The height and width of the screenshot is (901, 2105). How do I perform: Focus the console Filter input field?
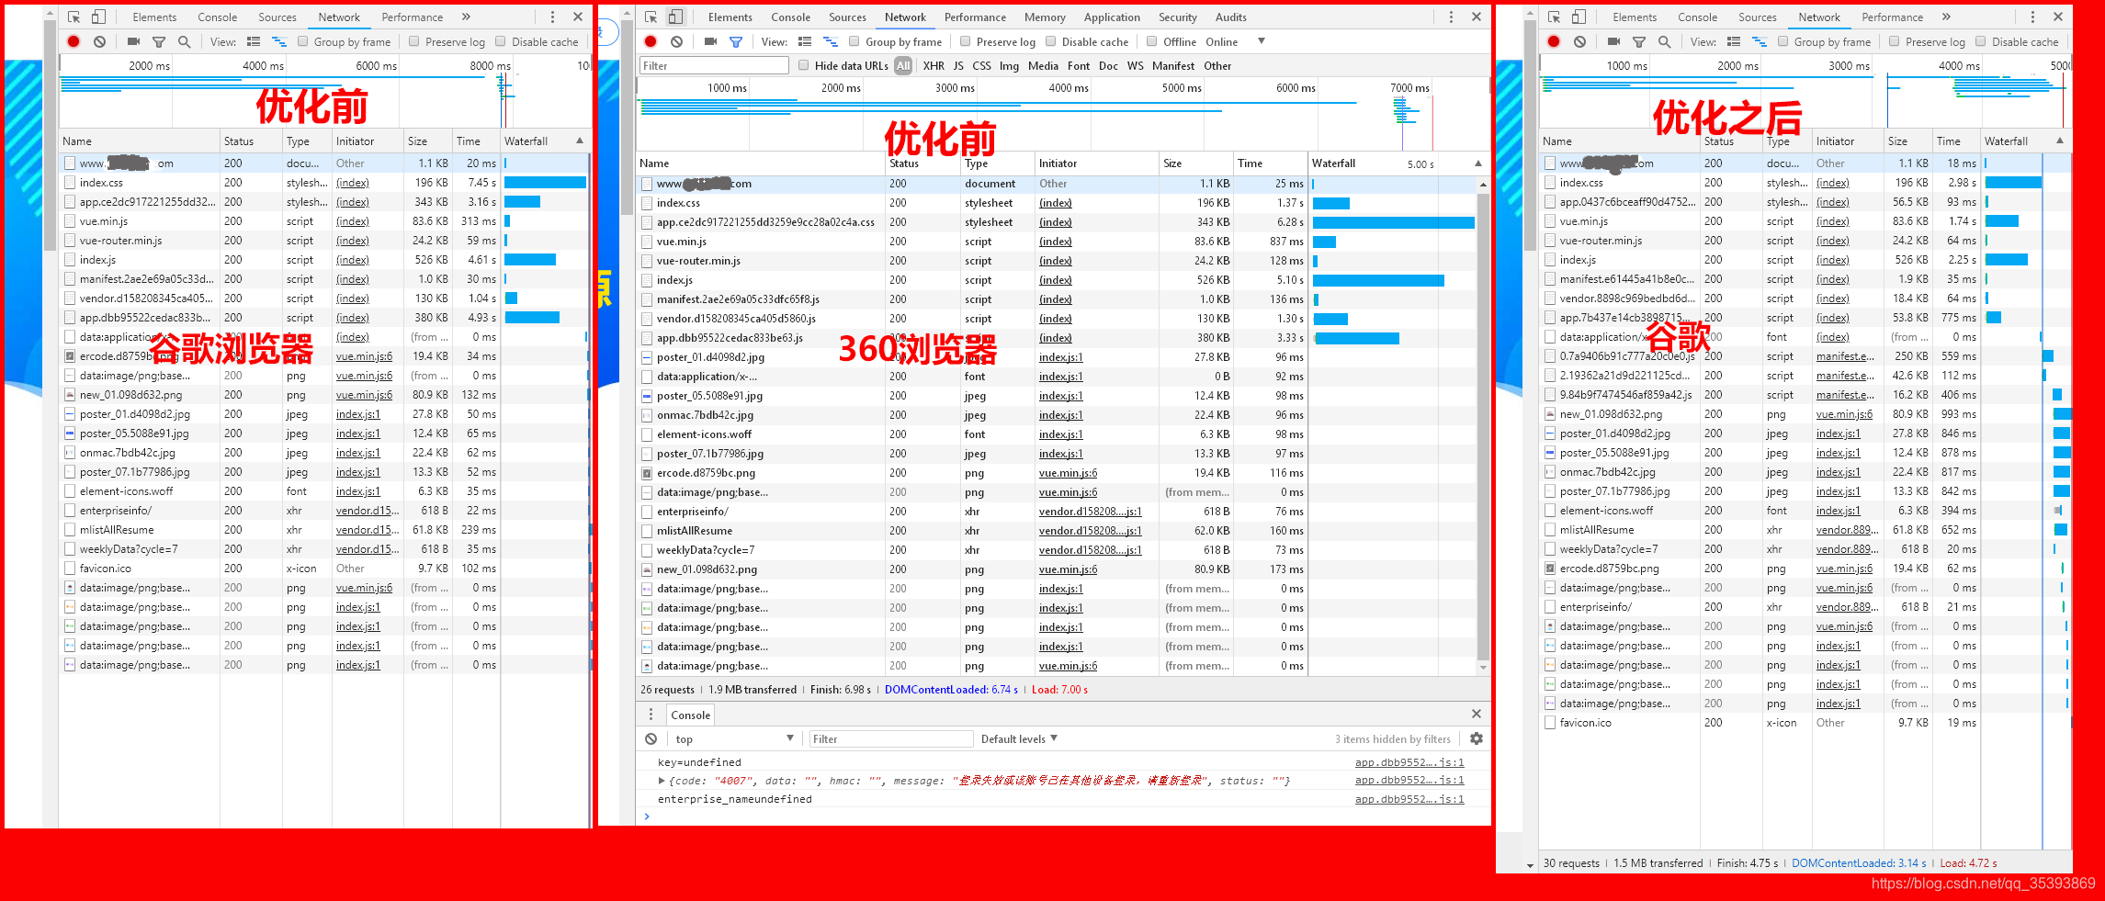tap(890, 738)
